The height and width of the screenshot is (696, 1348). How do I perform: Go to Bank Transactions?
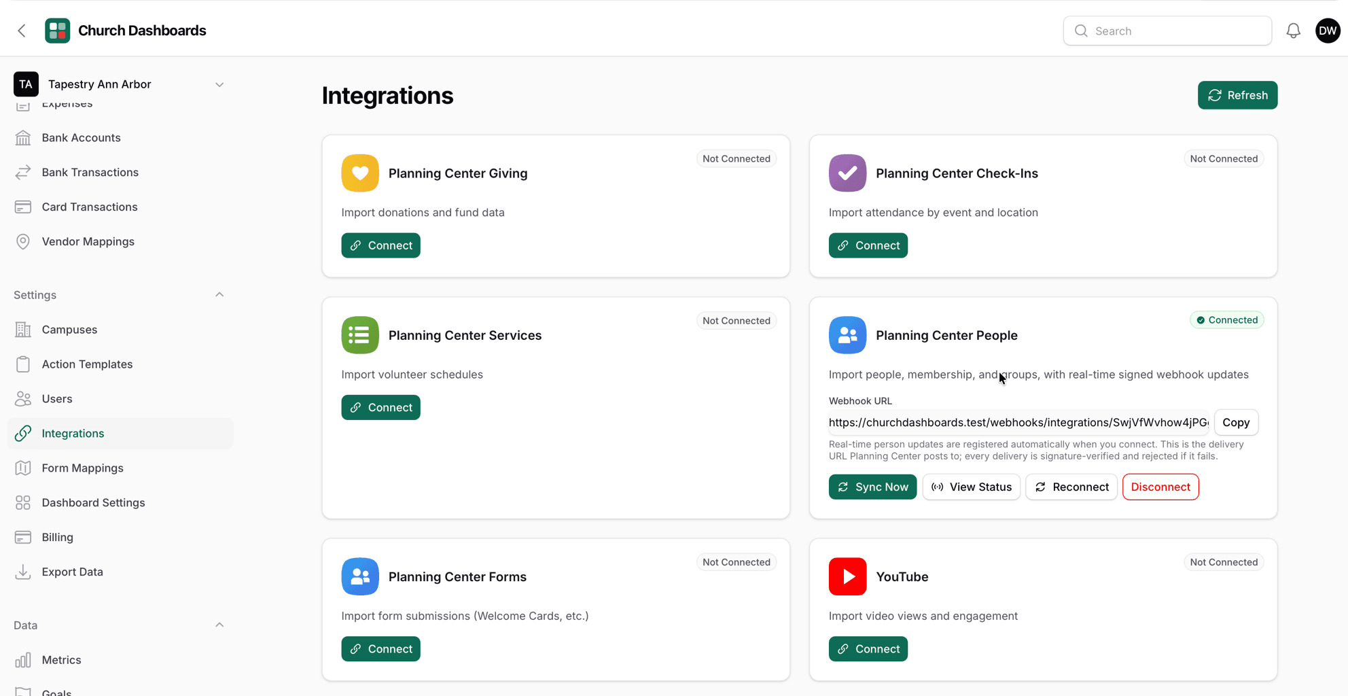[120, 173]
